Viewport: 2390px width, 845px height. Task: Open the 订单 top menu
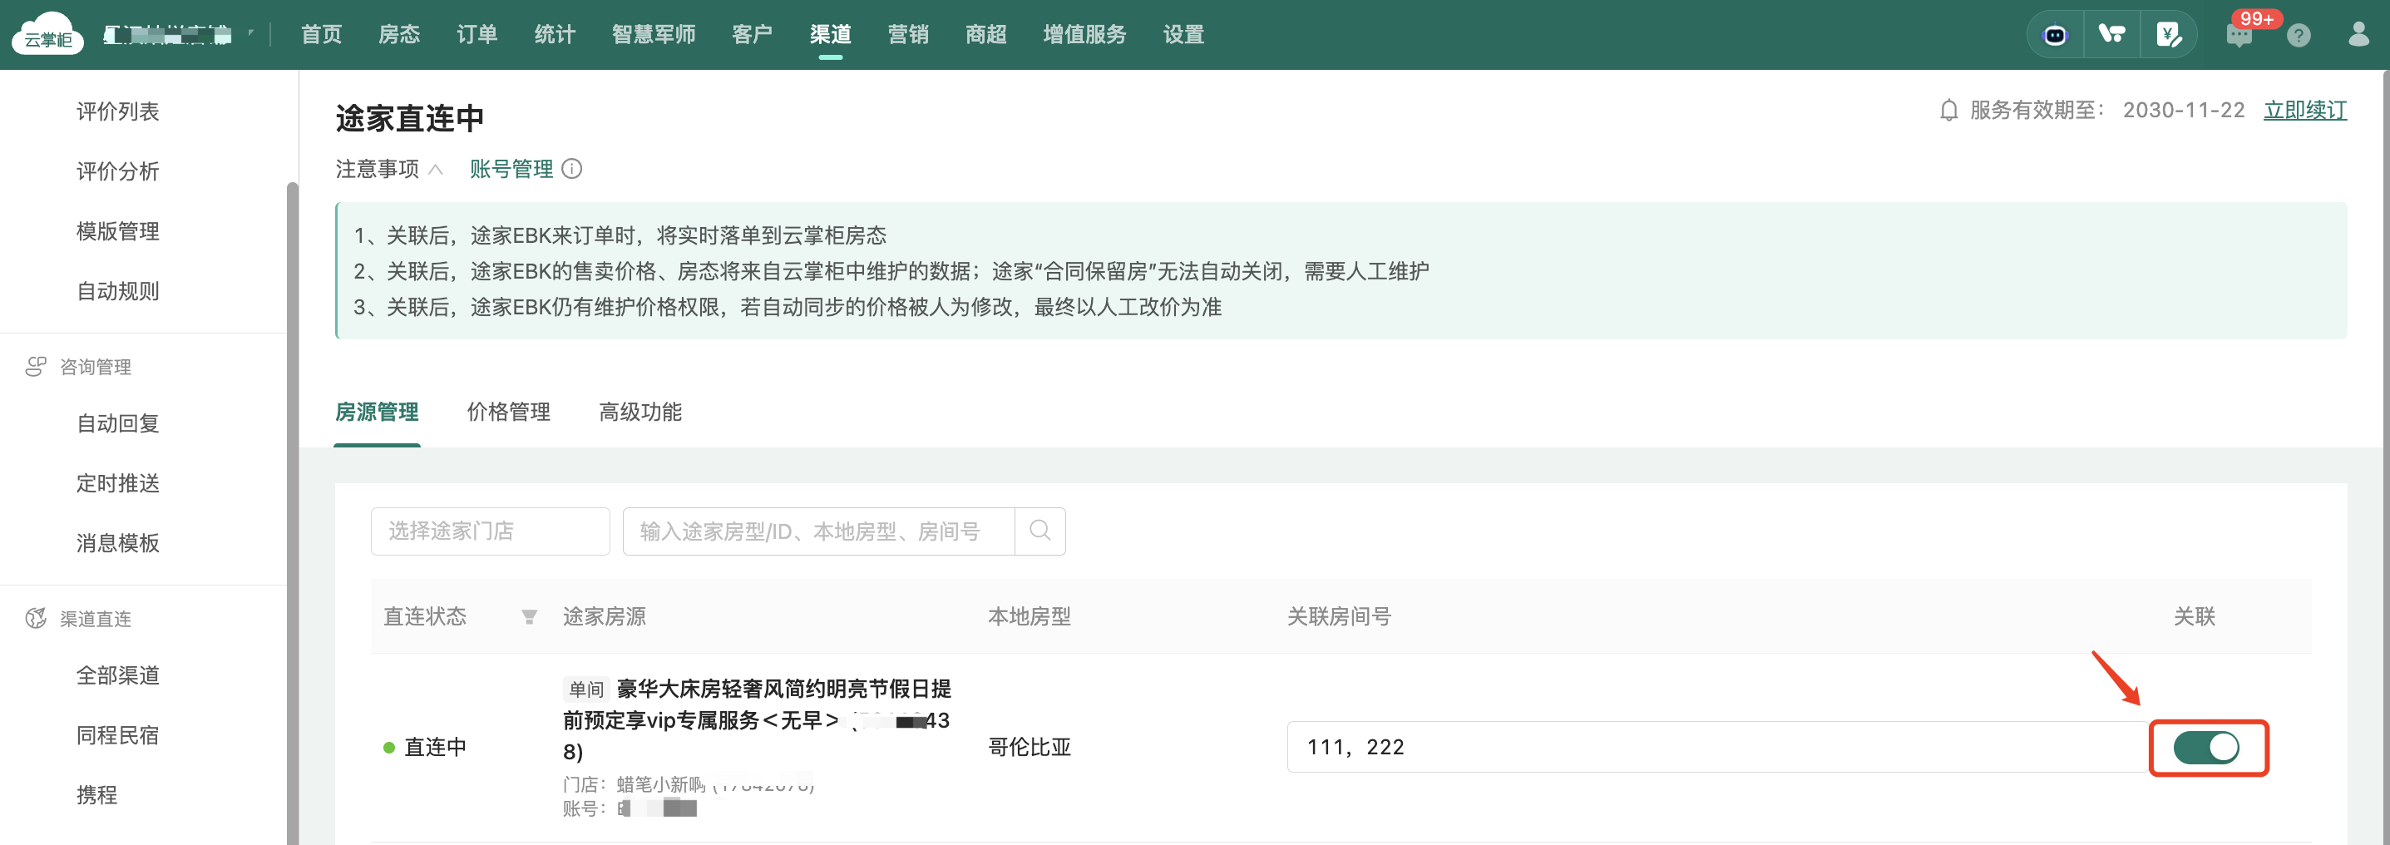477,35
